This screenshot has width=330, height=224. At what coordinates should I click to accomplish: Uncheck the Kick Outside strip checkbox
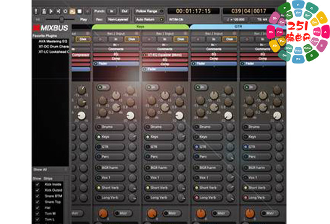(x=38, y=190)
